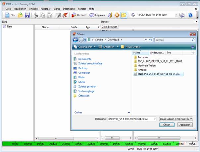The height and width of the screenshot is (152, 200).
Task: Open recent locations dropdown beside nav arrows
Action: (85, 40)
